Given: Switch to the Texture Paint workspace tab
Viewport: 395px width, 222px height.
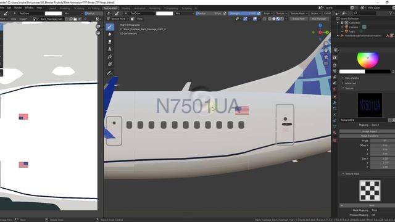Looking at the screenshot, I should point(110,8).
